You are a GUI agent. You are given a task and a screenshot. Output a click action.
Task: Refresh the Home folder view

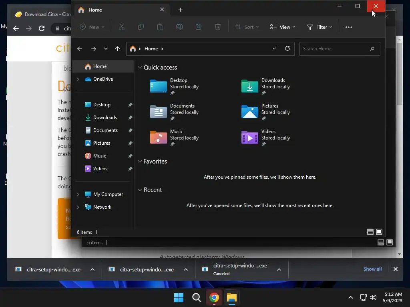[287, 48]
